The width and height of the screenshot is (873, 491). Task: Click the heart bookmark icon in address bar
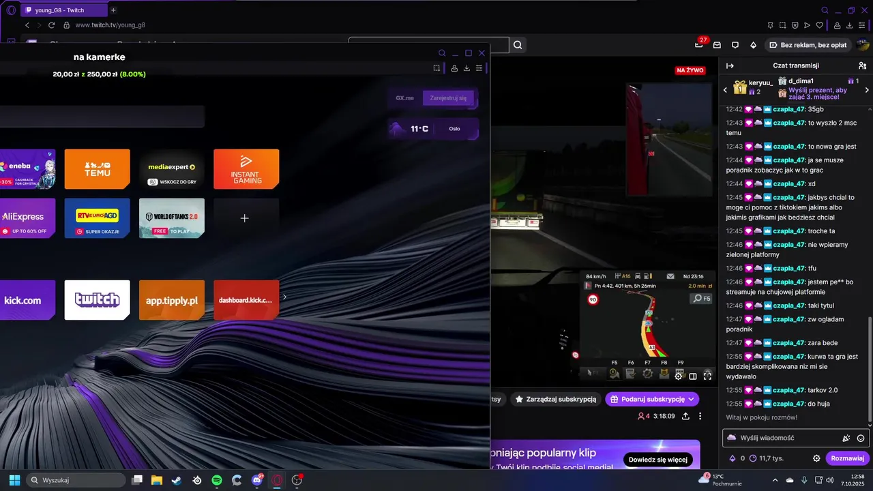coord(819,25)
